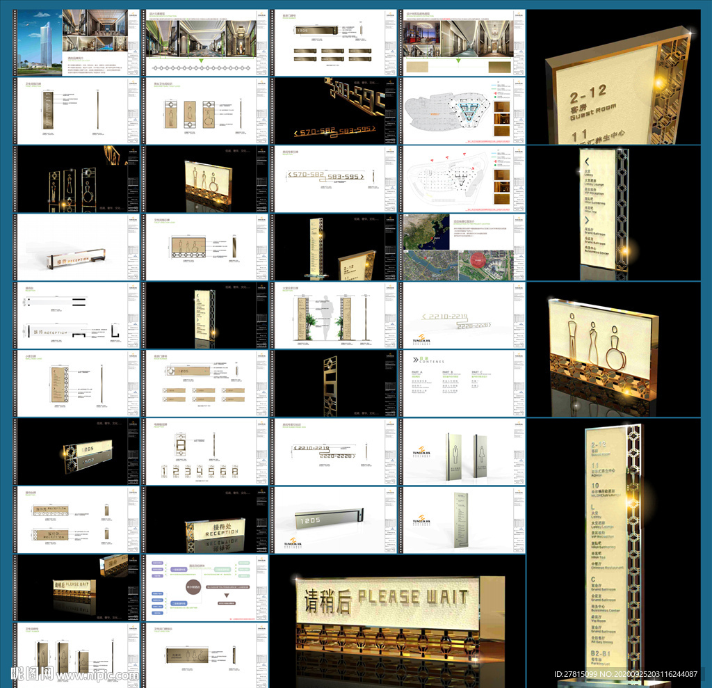The image size is (712, 688).
Task: Open the male, female, accessible toilet signs drawing
Action: pos(207,111)
